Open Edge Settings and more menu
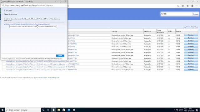The width and height of the screenshot is (200, 112). tap(197, 6)
